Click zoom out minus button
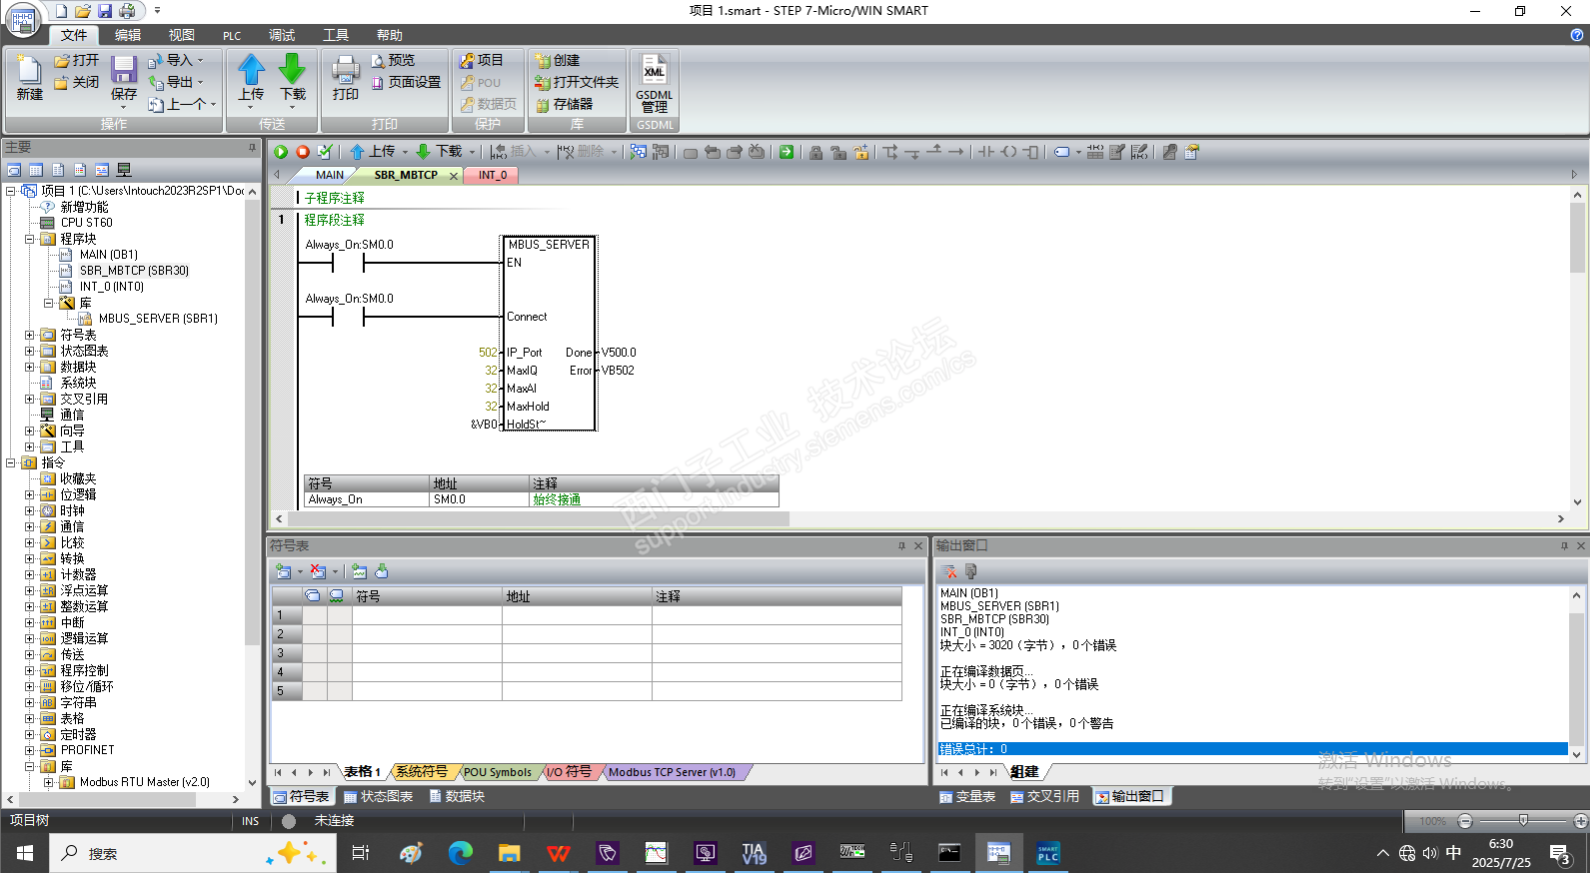Screen dimensions: 1590x873 click(x=1465, y=821)
